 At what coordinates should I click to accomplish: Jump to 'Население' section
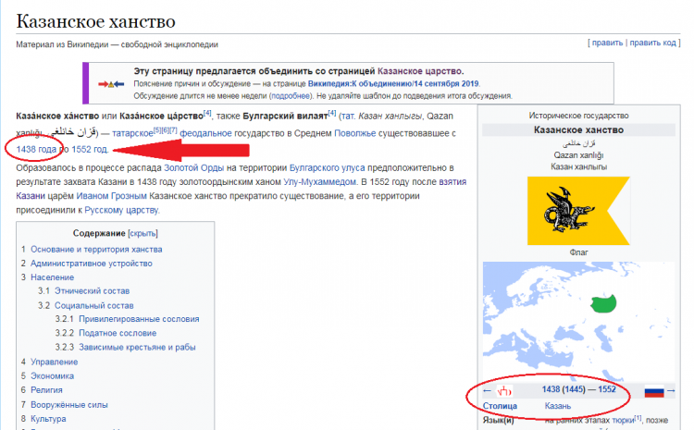click(52, 277)
